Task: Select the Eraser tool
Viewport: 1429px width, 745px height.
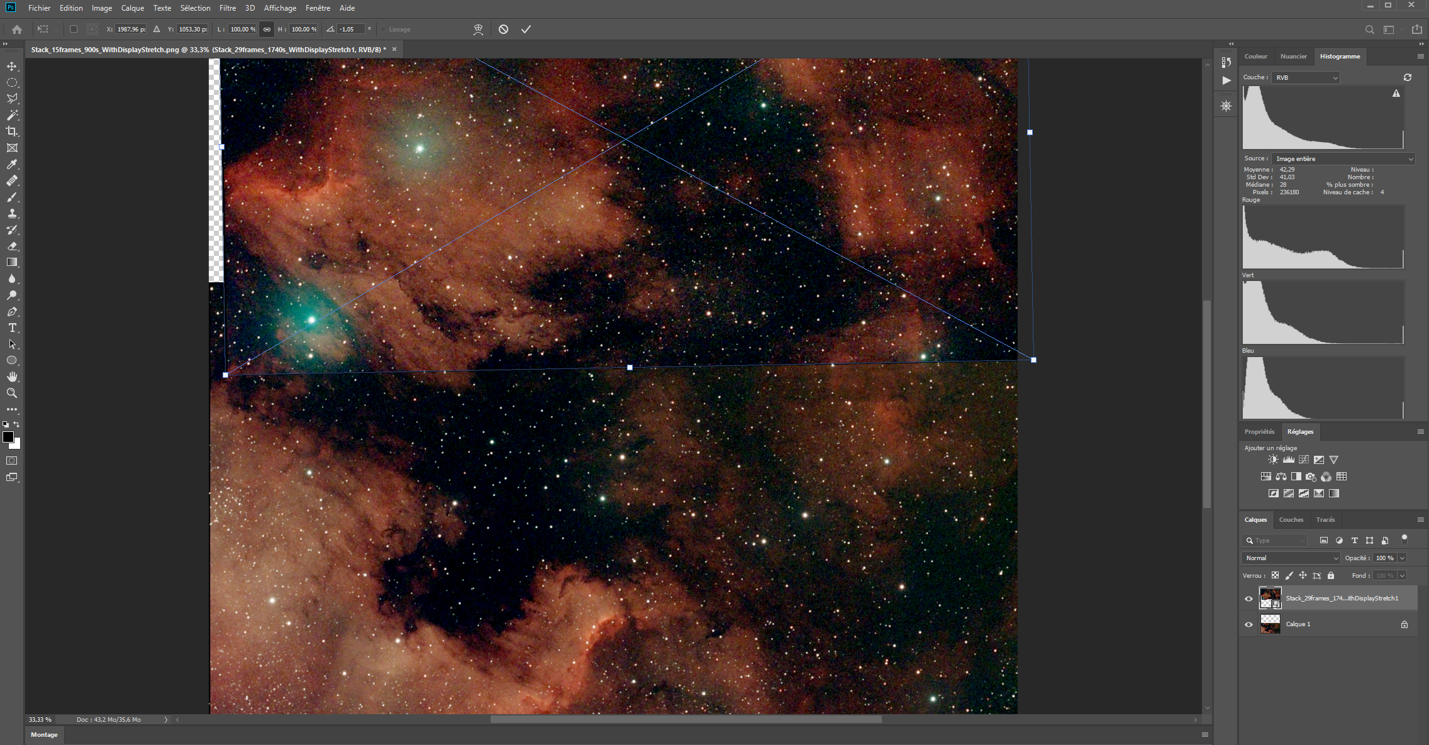Action: pos(12,246)
